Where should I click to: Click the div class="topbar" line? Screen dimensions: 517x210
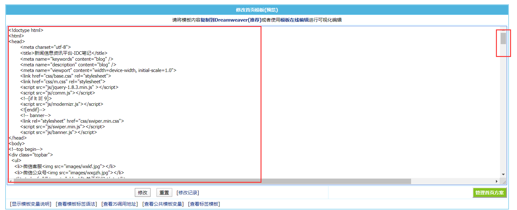(x=31, y=155)
